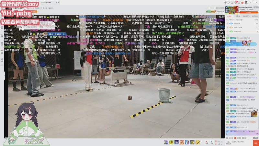
Task: Open the user avatar profile in title bar
Action: pos(246,3)
